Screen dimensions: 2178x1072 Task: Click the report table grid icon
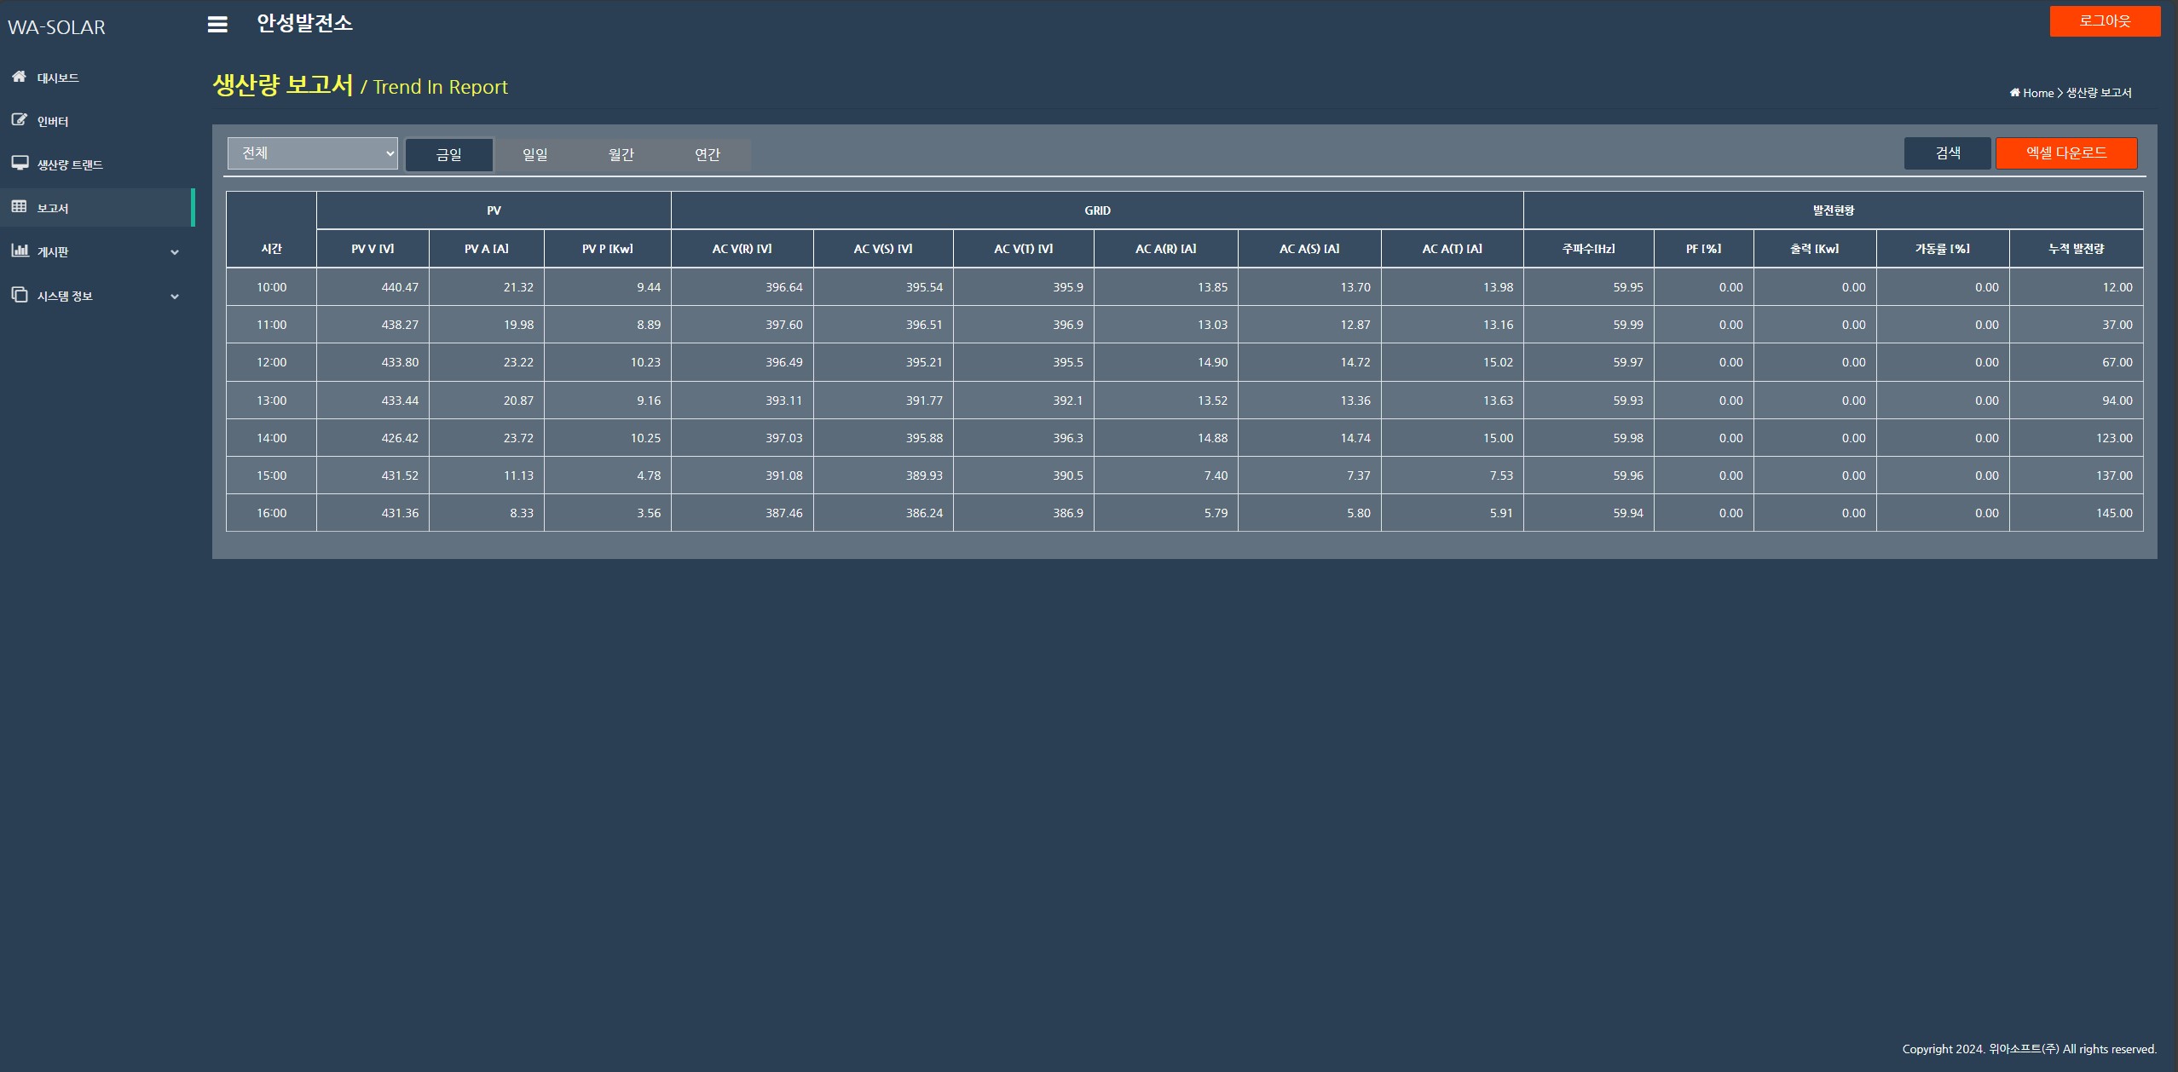[x=19, y=207]
